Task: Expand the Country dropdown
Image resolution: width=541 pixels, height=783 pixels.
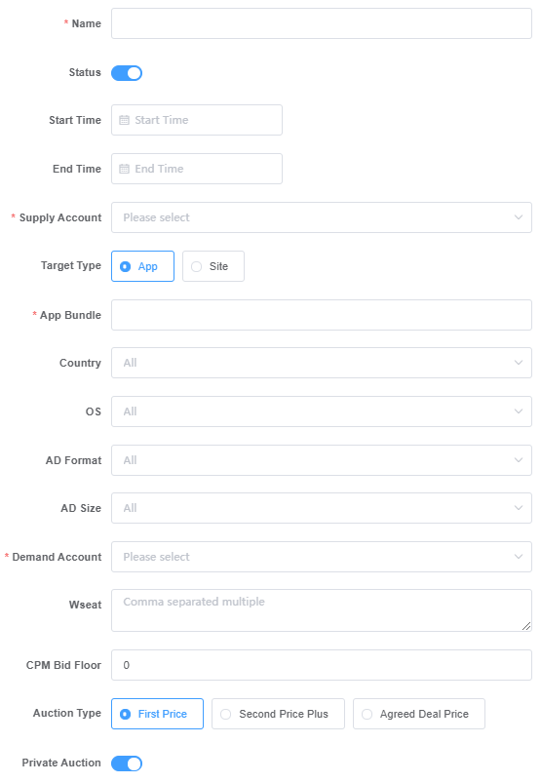Action: tap(322, 363)
